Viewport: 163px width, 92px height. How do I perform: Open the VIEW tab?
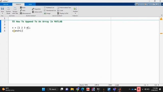click(x=30, y=4)
